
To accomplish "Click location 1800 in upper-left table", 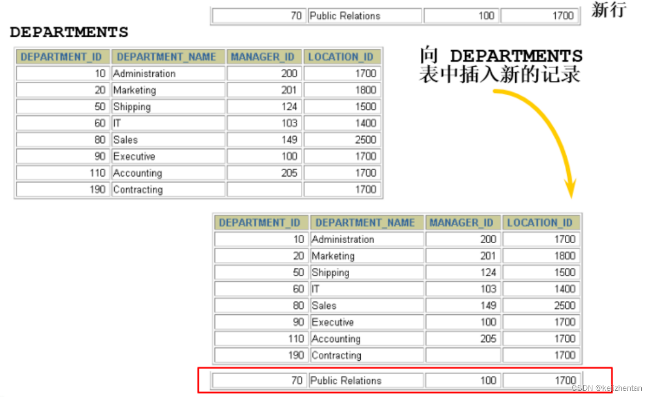I will [366, 90].
